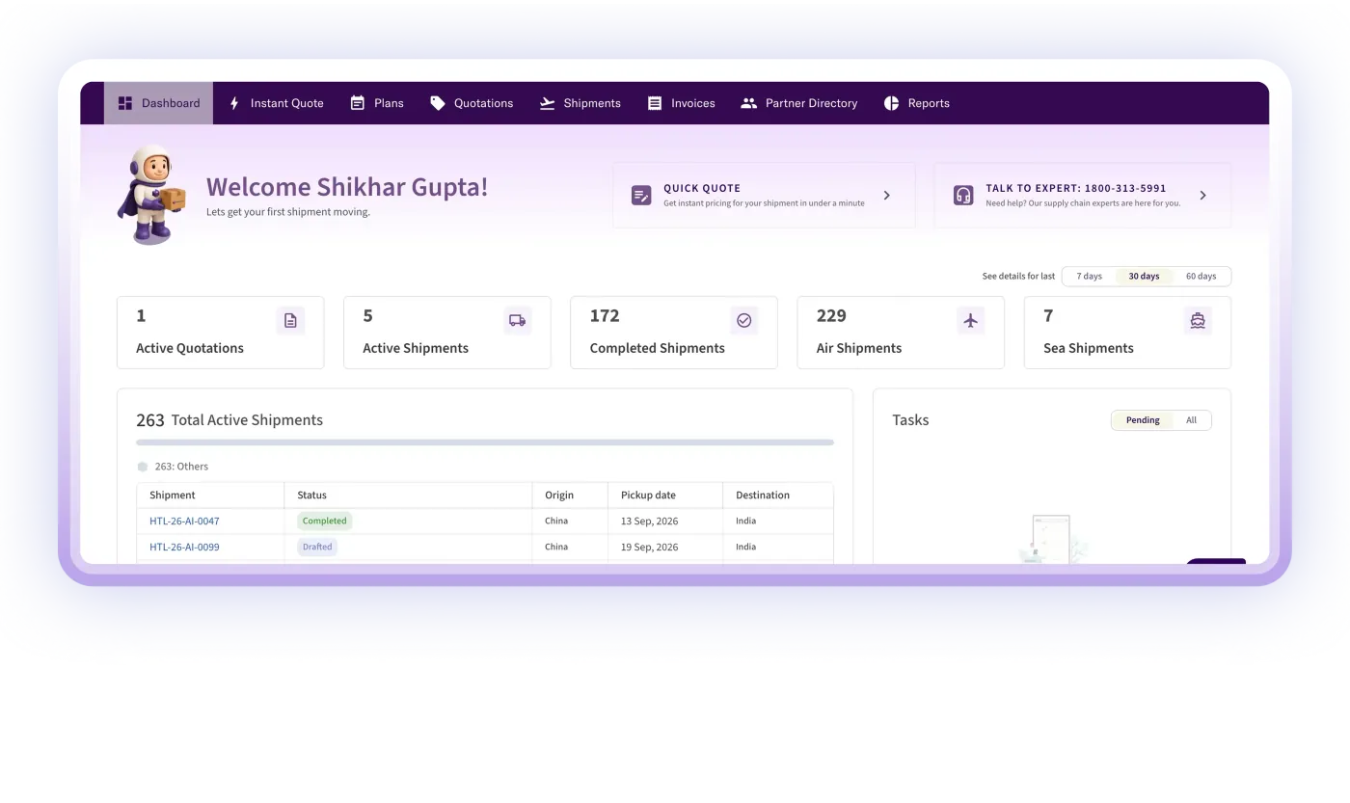Click the Tasks panel heading
The image size is (1350, 803).
[910, 420]
